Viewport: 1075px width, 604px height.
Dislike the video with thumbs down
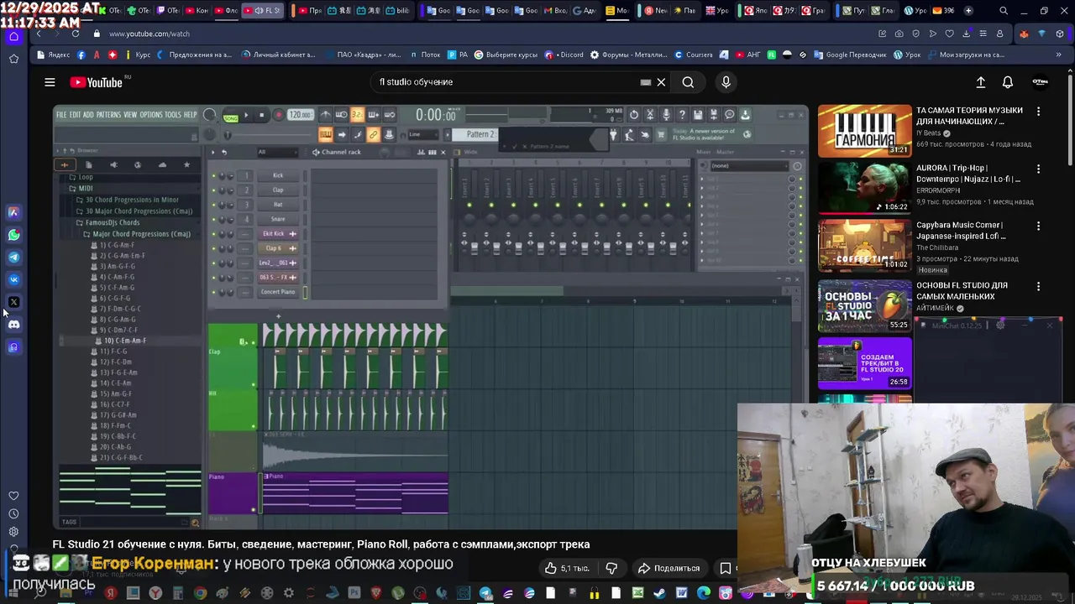tap(611, 568)
